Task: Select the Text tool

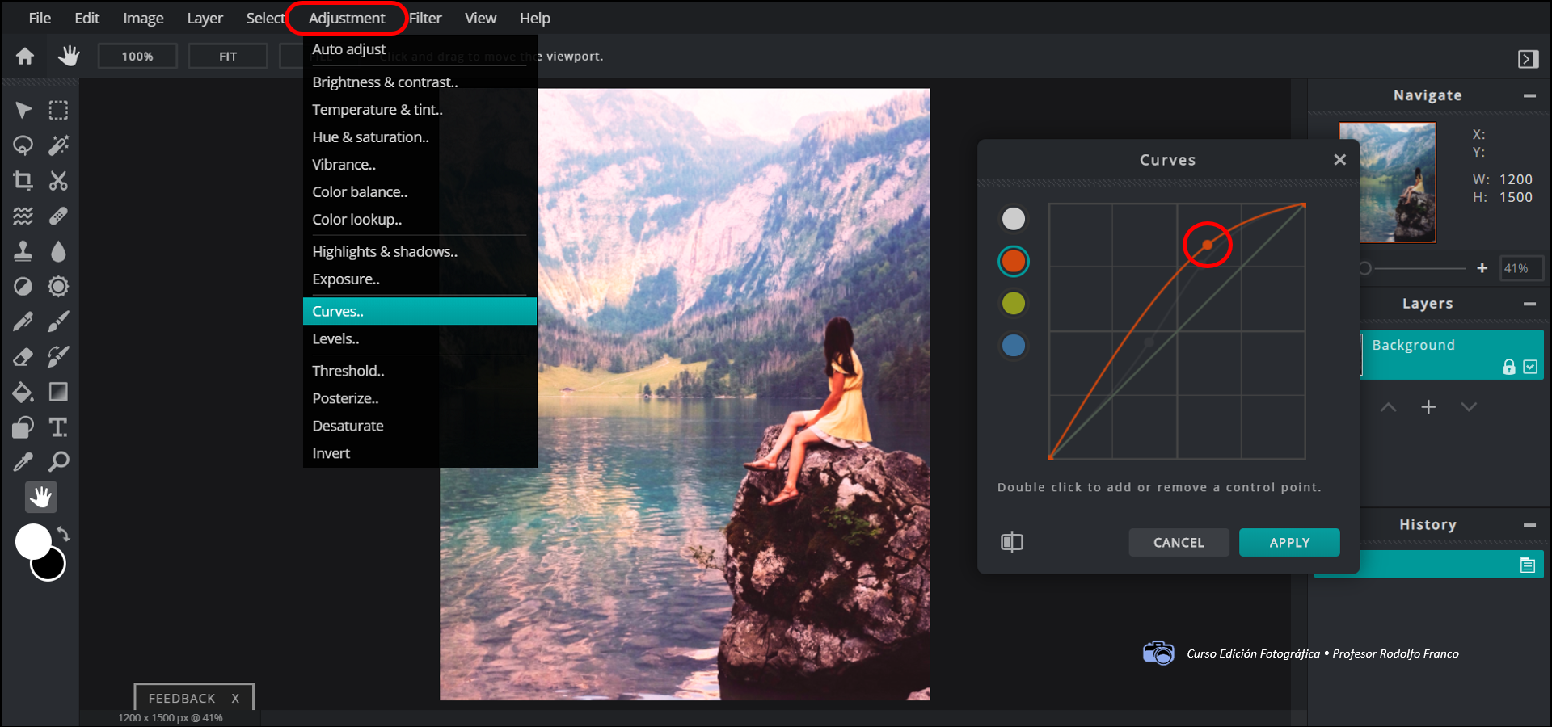Action: click(58, 427)
